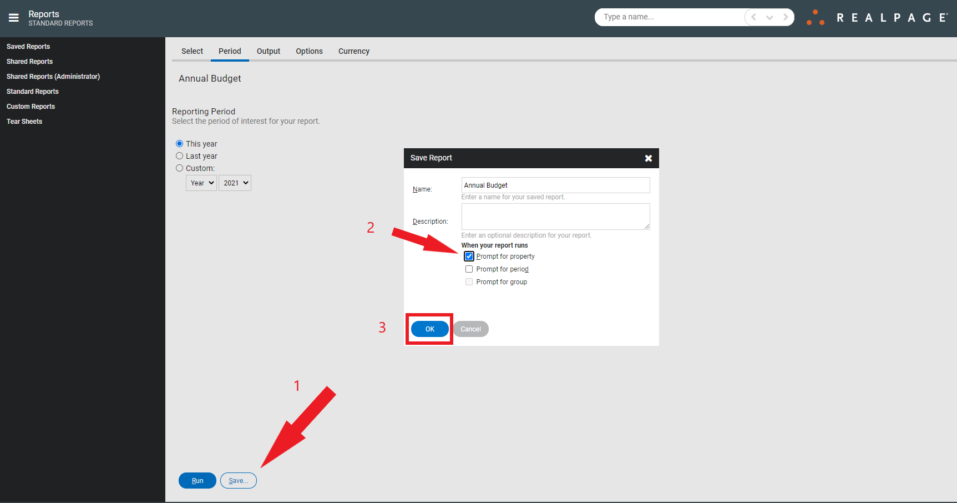
Task: Click the Reports header title
Action: (44, 14)
